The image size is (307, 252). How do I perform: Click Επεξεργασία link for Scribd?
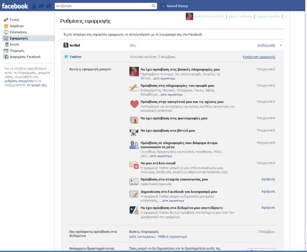pos(266,45)
